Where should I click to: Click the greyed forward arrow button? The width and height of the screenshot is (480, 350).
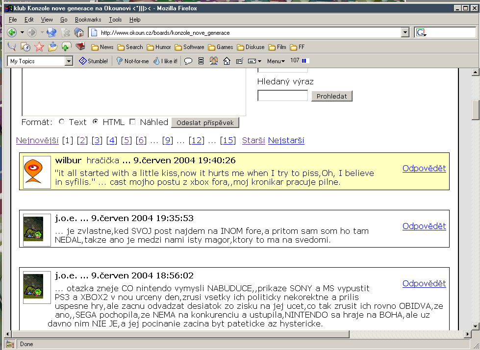click(32, 32)
